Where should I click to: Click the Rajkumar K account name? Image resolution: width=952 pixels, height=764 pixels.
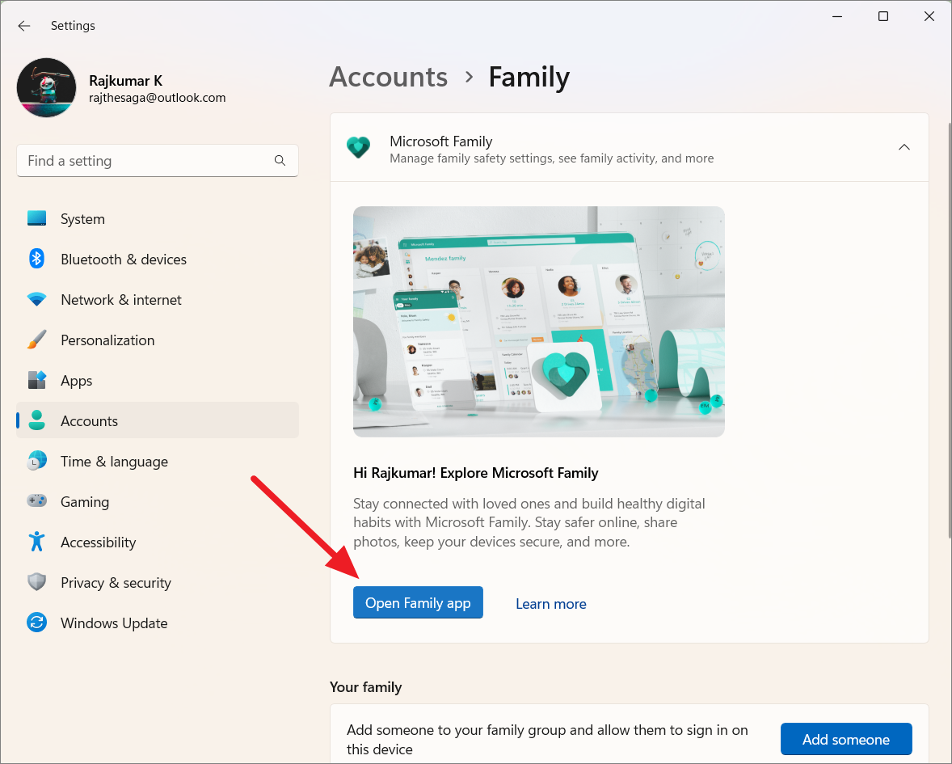pyautogui.click(x=126, y=81)
